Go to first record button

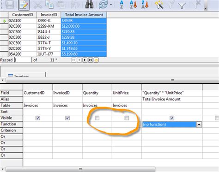point(73,60)
